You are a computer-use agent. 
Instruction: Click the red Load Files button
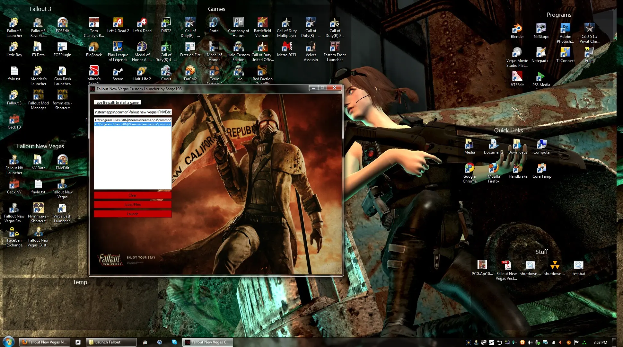pyautogui.click(x=133, y=205)
